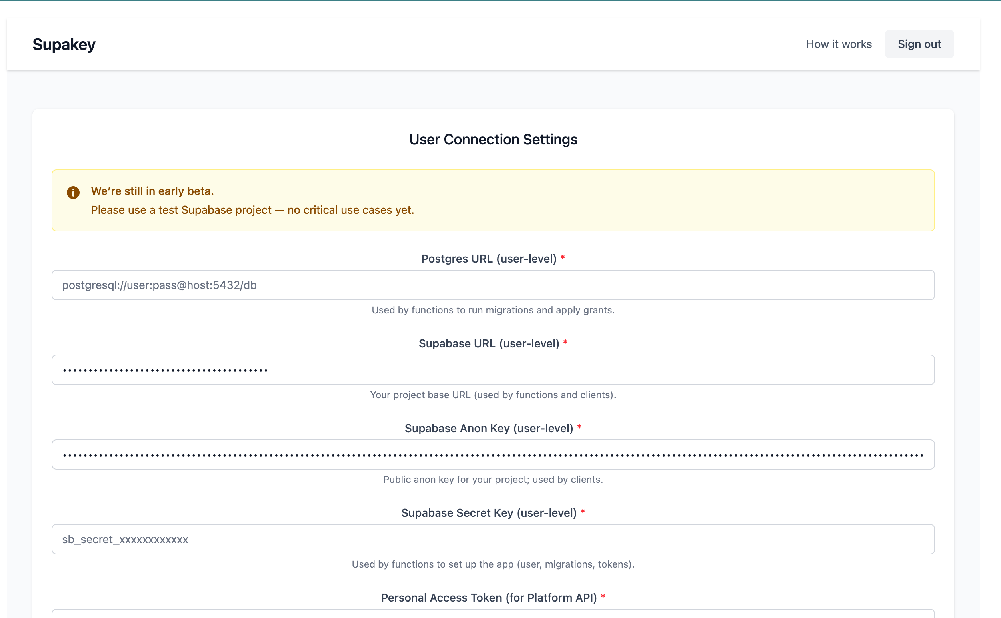
Task: Click 'Supabase Anon Key (user-level)' label
Action: 489,429
